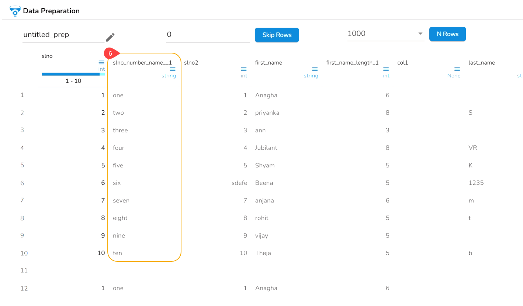Image resolution: width=523 pixels, height=306 pixels.
Task: Click the untitled_prep name field
Action: pyautogui.click(x=63, y=35)
